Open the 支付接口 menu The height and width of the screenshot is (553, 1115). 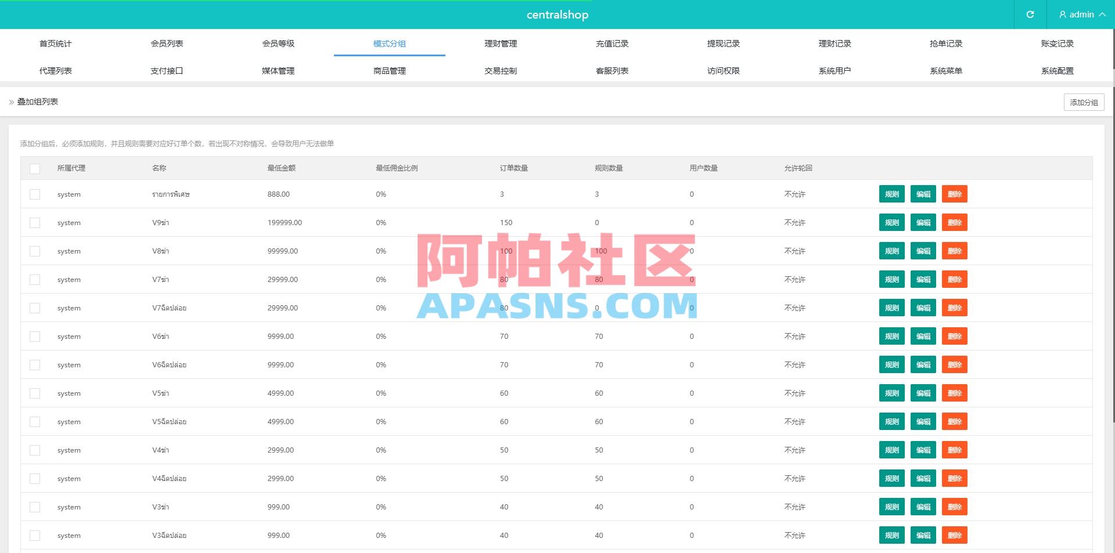pyautogui.click(x=167, y=70)
